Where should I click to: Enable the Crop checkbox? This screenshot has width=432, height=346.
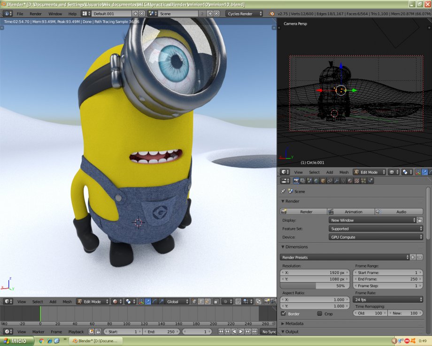pyautogui.click(x=320, y=314)
